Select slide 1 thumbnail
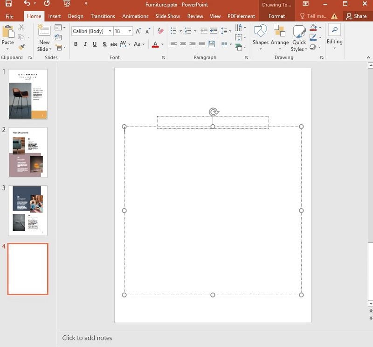 click(28, 94)
